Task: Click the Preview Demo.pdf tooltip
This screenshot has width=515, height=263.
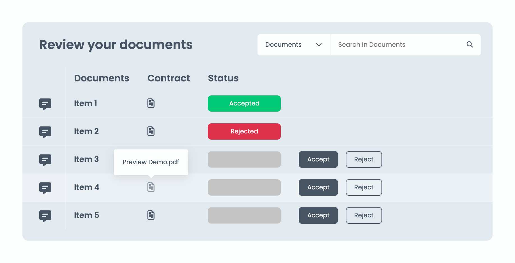Action: pos(151,162)
